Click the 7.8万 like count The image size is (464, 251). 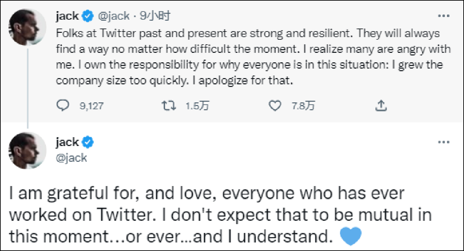[x=303, y=106]
